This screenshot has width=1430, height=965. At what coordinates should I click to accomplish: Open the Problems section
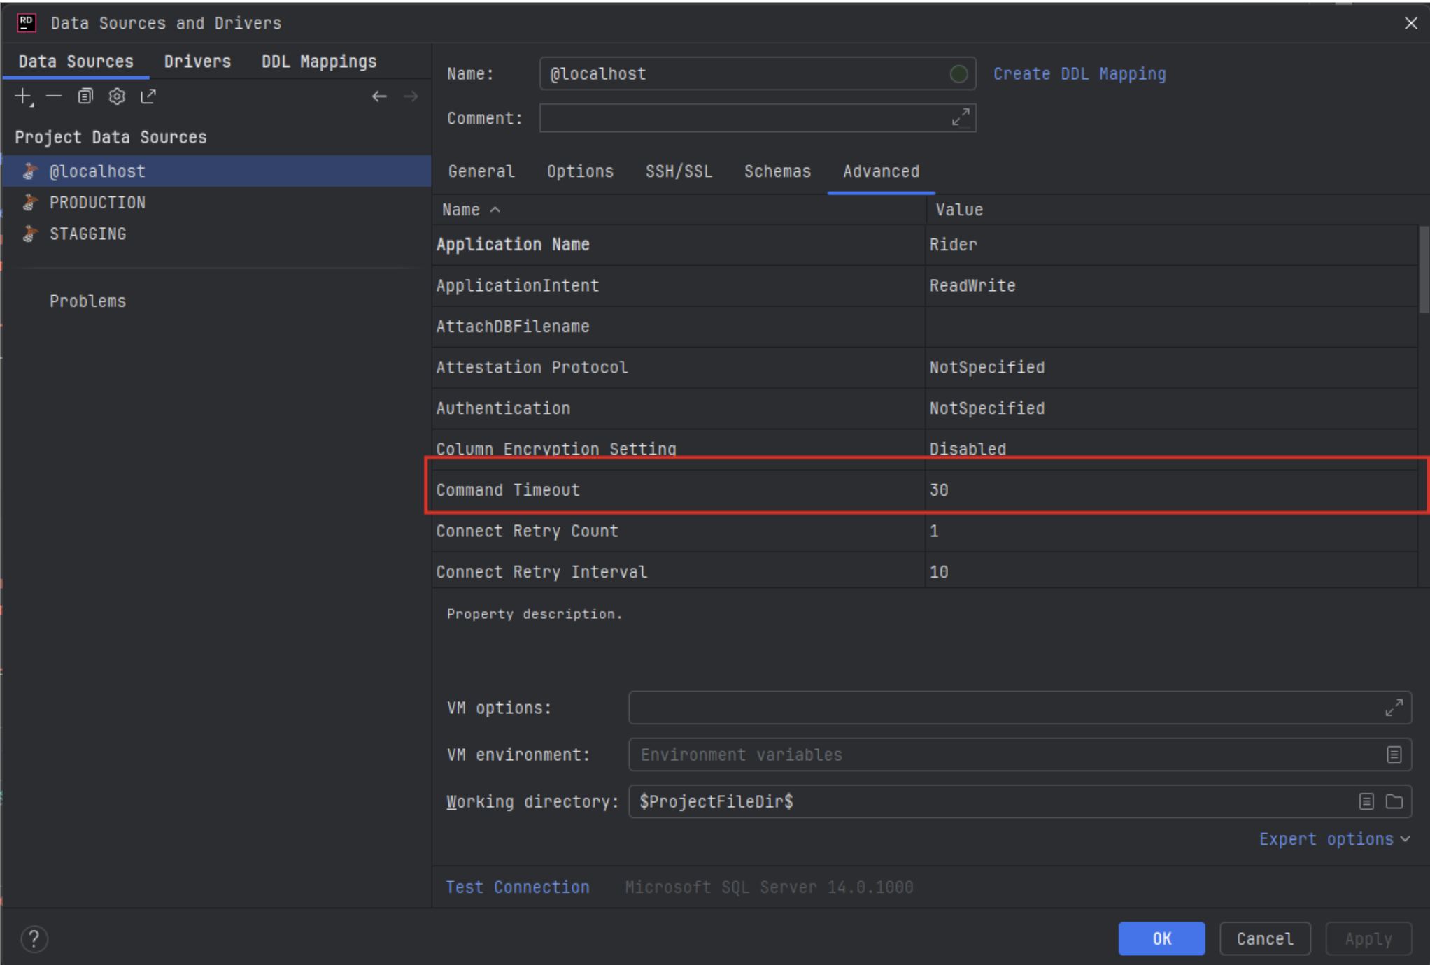pyautogui.click(x=87, y=301)
